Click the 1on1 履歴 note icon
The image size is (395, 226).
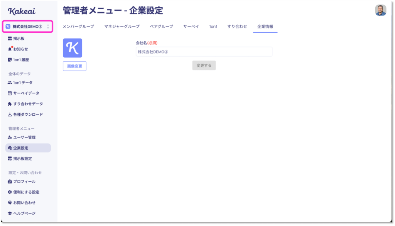click(x=10, y=60)
